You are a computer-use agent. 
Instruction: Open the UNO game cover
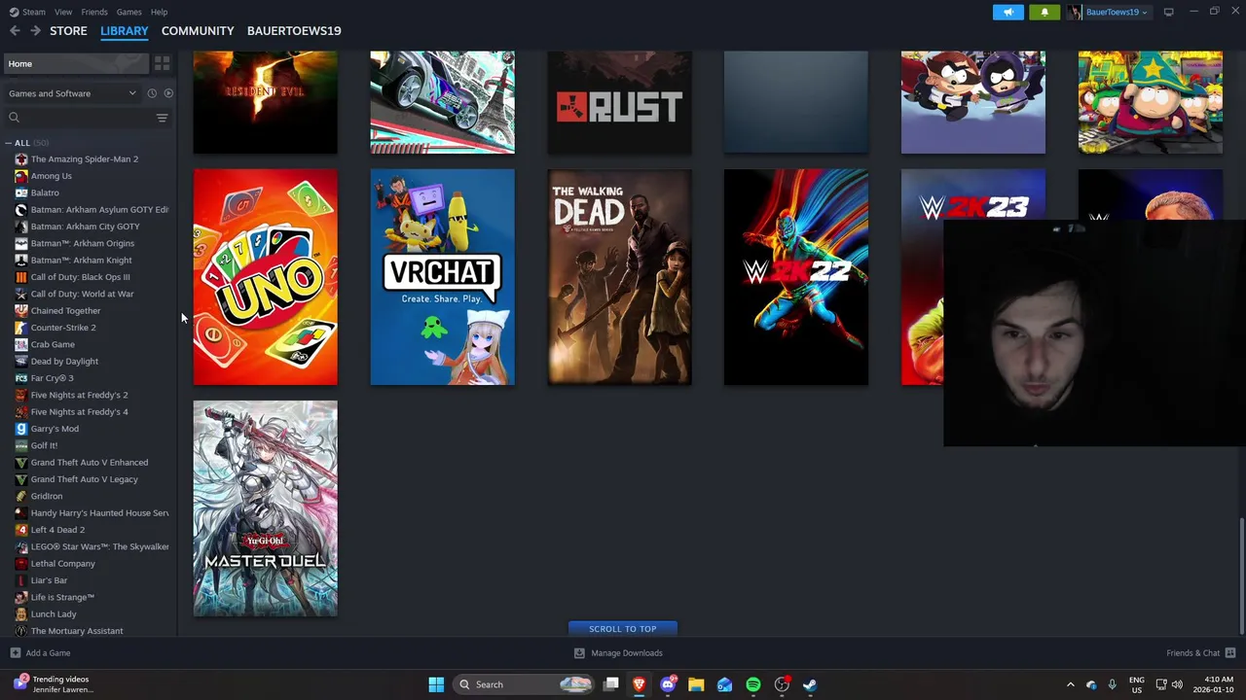[266, 277]
